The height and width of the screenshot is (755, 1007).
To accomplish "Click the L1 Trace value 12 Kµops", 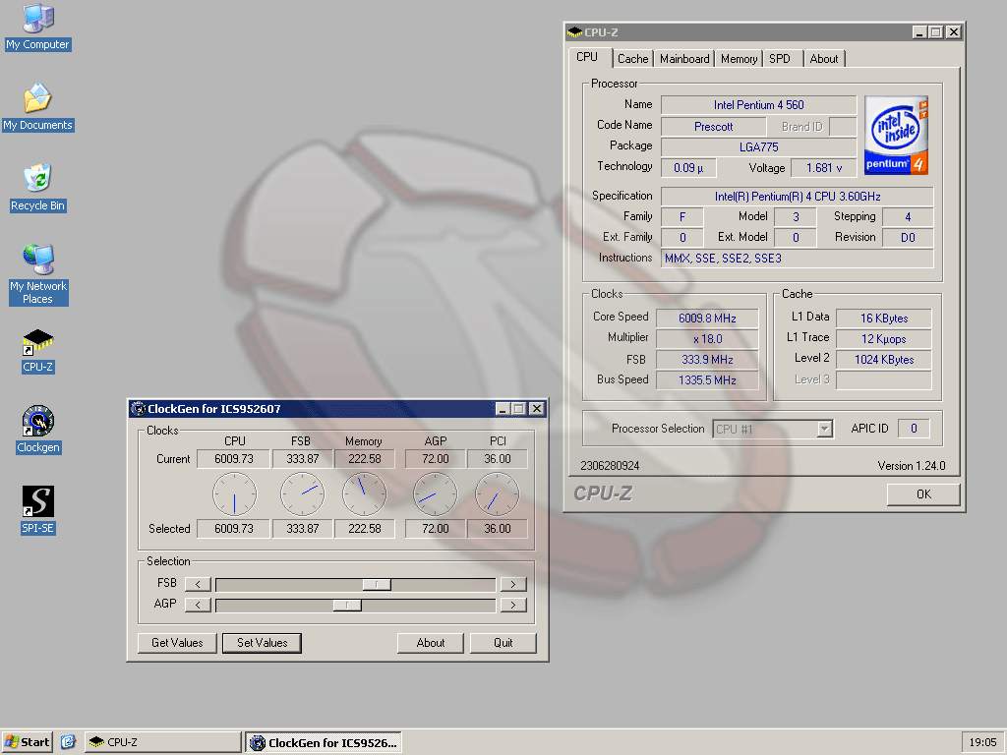I will [884, 339].
